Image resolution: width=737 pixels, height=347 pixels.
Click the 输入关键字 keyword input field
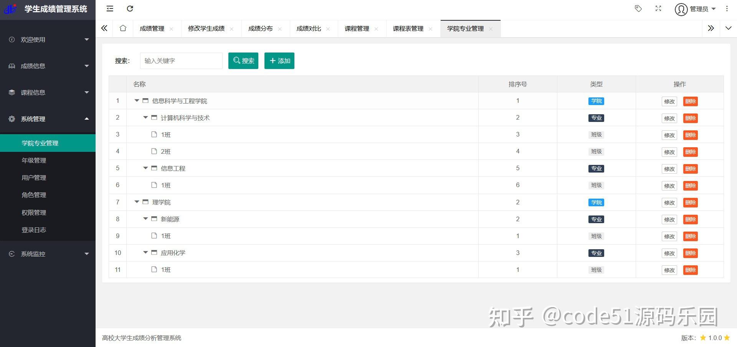181,61
